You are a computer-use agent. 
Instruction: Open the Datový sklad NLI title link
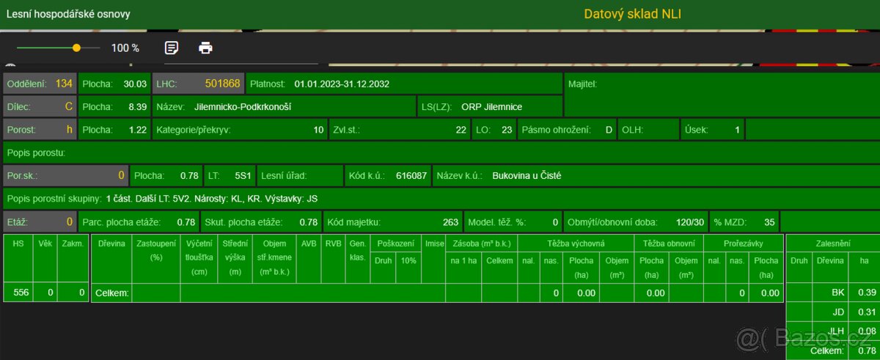pos(633,14)
